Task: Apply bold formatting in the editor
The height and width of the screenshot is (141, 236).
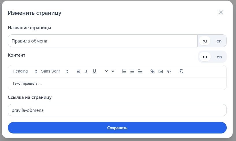Action: [x=78, y=71]
